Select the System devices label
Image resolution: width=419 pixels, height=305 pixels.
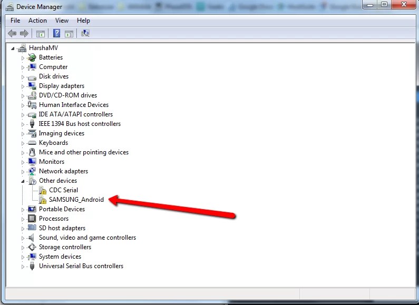[60, 257]
